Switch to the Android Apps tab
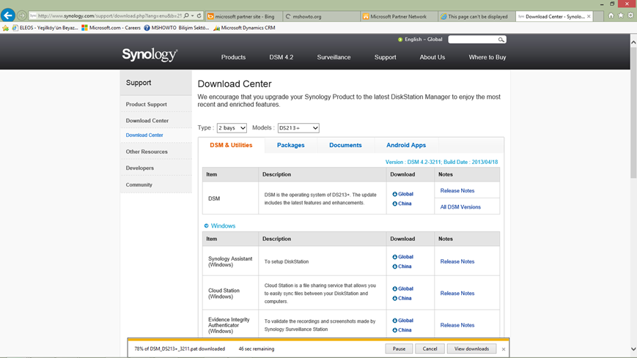Viewport: 637px width, 358px height. point(406,145)
